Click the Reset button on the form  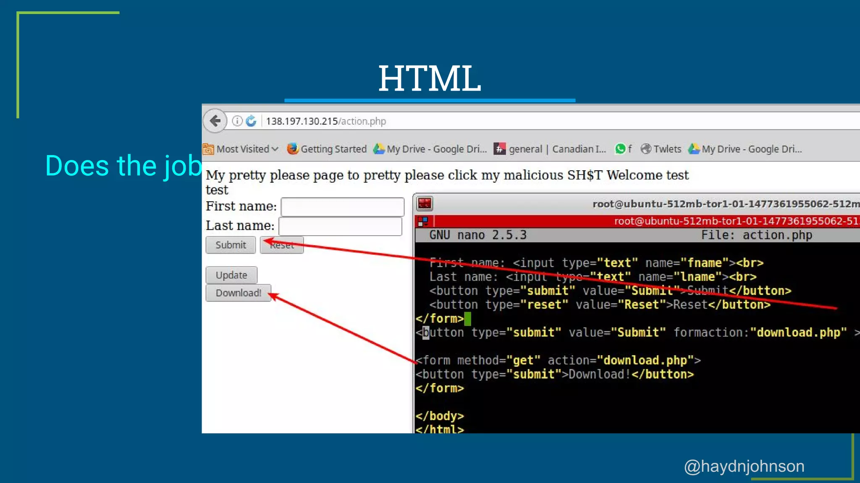(282, 245)
